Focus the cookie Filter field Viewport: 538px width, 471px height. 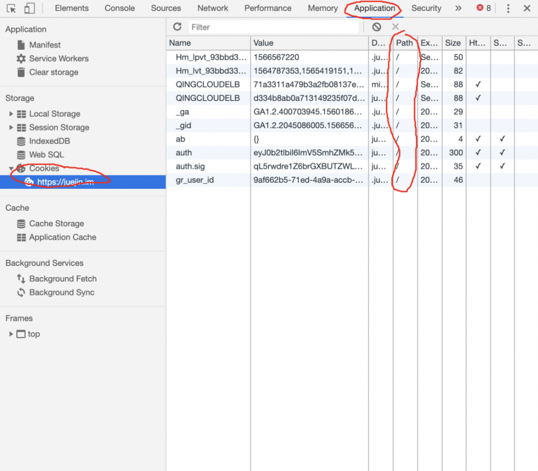(x=273, y=27)
